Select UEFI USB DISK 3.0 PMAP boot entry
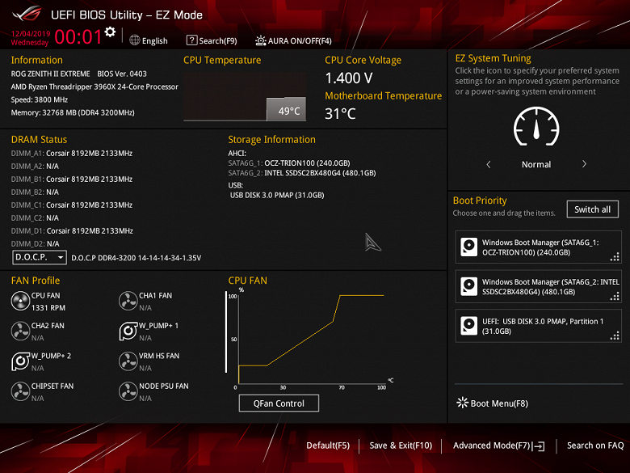The image size is (630, 473). coord(538,326)
